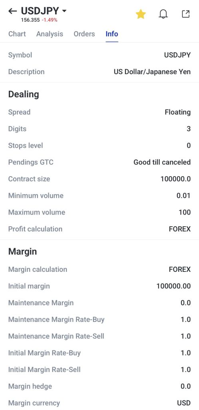
Task: Tap the back arrow icon
Action: pyautogui.click(x=12, y=11)
